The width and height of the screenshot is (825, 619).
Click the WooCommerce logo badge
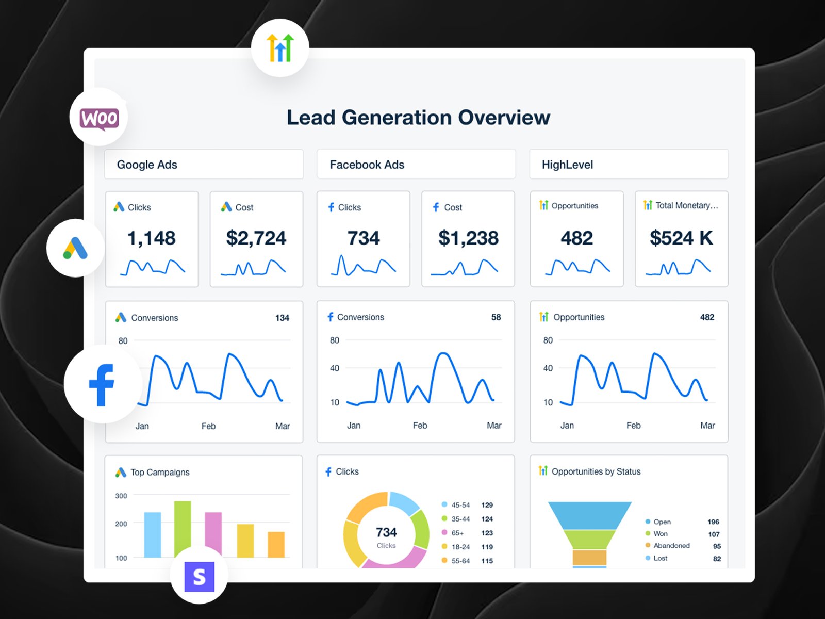99,117
